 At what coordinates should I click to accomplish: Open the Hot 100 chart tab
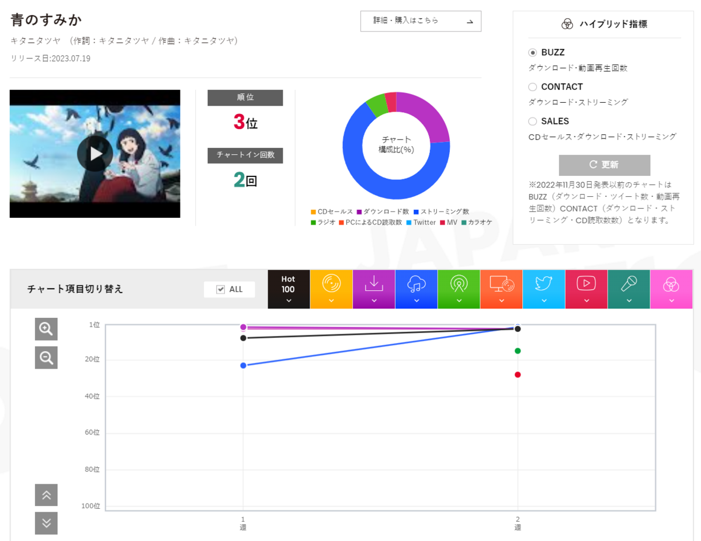coord(289,289)
